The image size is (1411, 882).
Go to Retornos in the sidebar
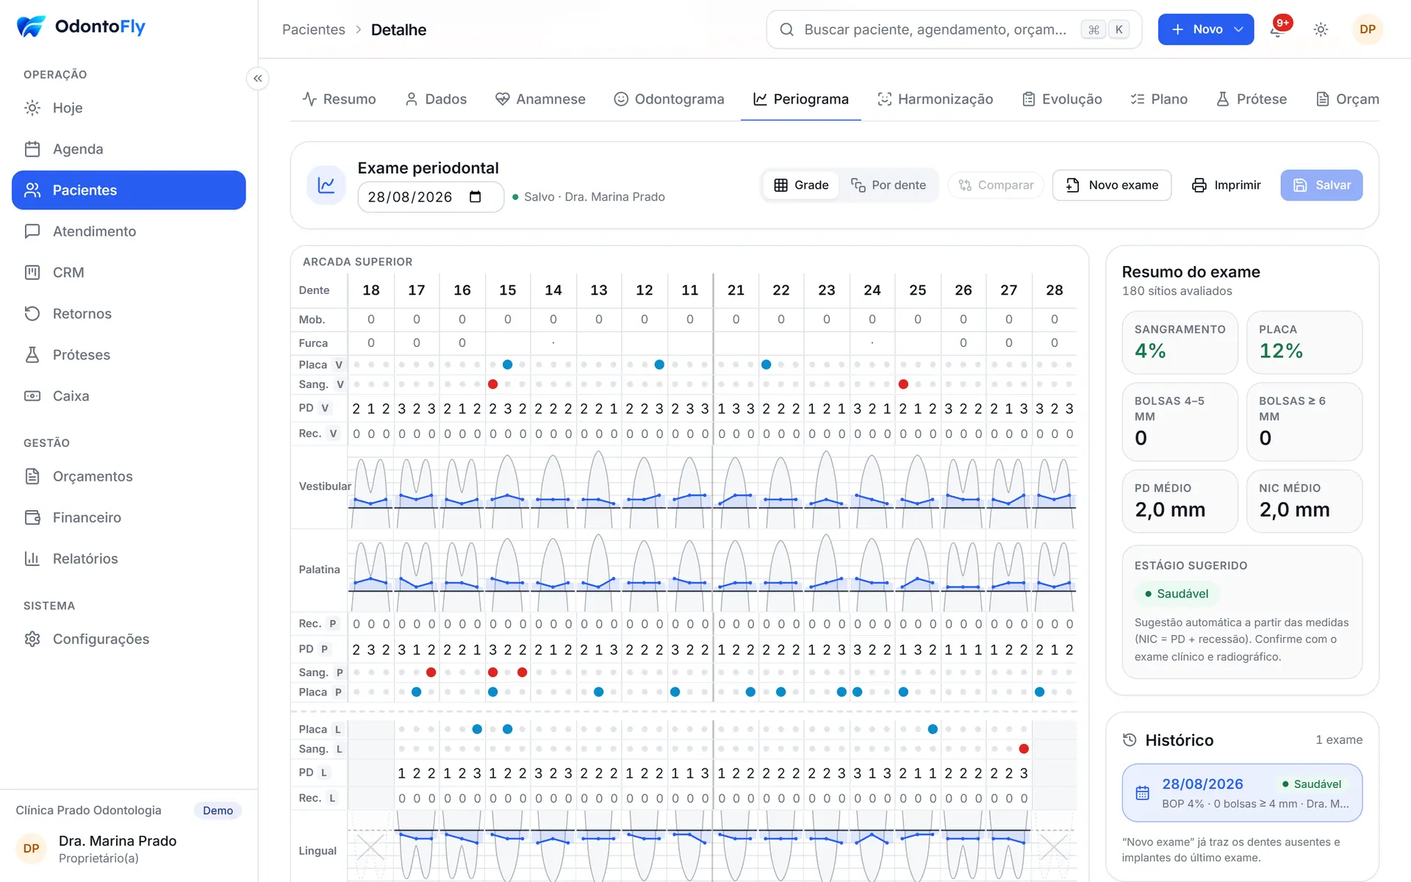[x=129, y=314]
